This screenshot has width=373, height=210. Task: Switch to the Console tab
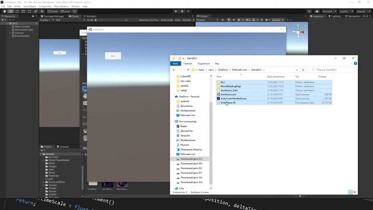[x=63, y=146]
